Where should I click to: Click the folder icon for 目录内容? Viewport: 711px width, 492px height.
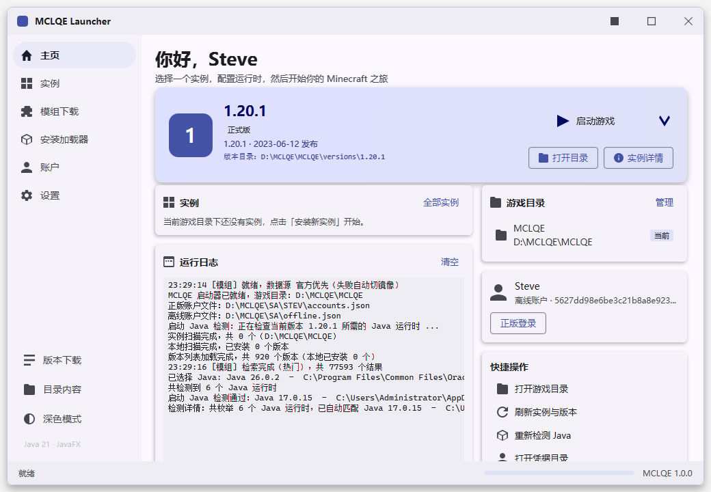click(29, 389)
